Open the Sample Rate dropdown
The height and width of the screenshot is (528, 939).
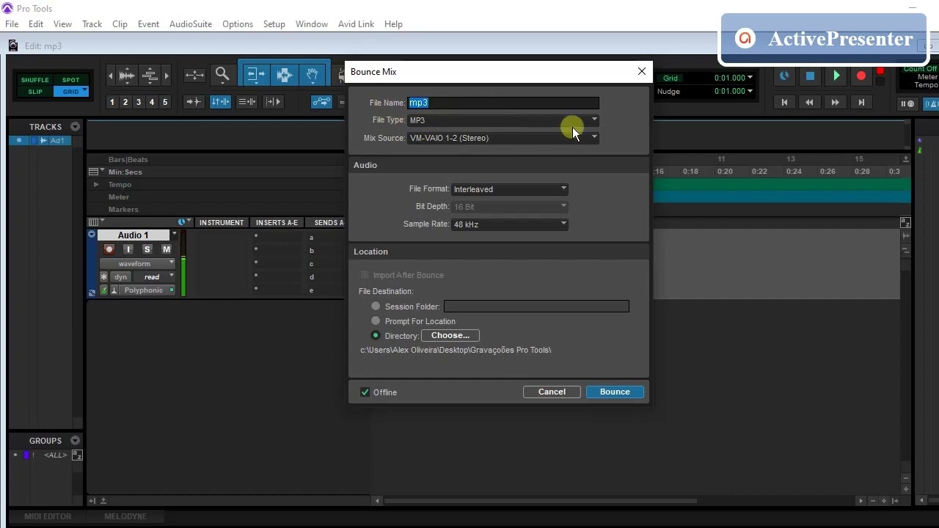click(510, 224)
